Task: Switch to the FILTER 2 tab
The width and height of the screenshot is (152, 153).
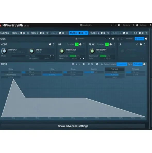Action: point(116,33)
